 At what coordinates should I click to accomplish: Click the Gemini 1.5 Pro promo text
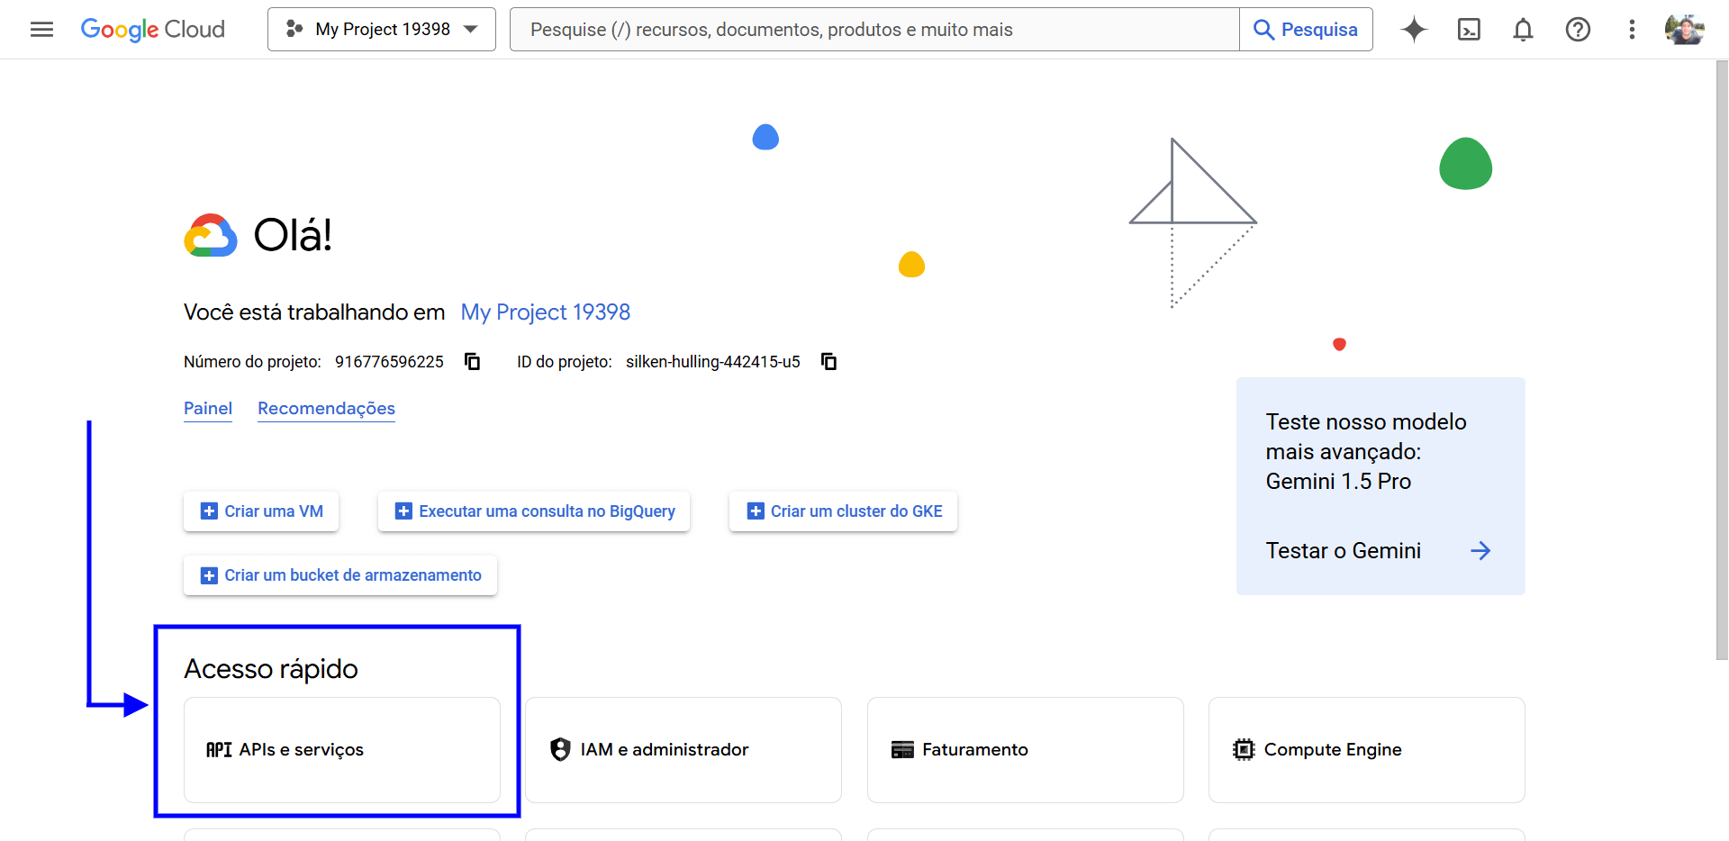click(x=1366, y=451)
